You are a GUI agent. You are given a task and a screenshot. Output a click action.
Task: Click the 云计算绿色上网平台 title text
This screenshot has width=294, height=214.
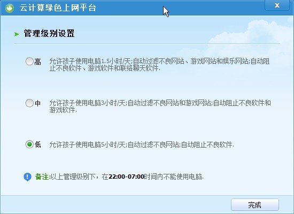pyautogui.click(x=58, y=8)
